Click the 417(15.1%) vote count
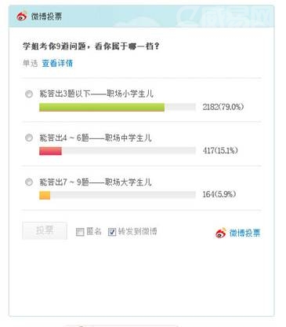The image size is (286, 327). [x=220, y=150]
